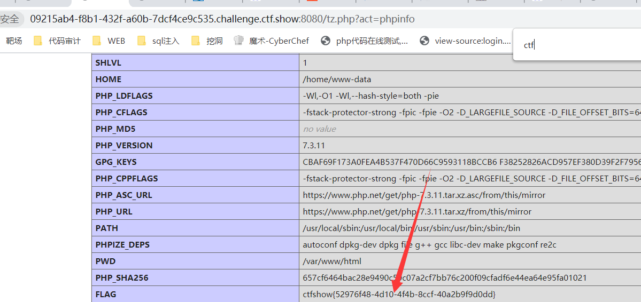
Task: Select the value in the PHP_URL row
Action: [x=417, y=211]
